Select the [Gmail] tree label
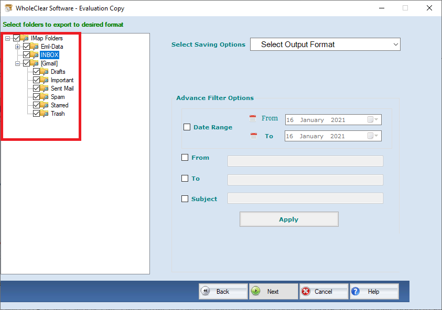 [x=49, y=63]
